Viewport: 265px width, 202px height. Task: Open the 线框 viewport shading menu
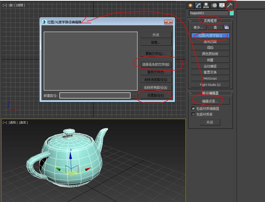coord(20,5)
